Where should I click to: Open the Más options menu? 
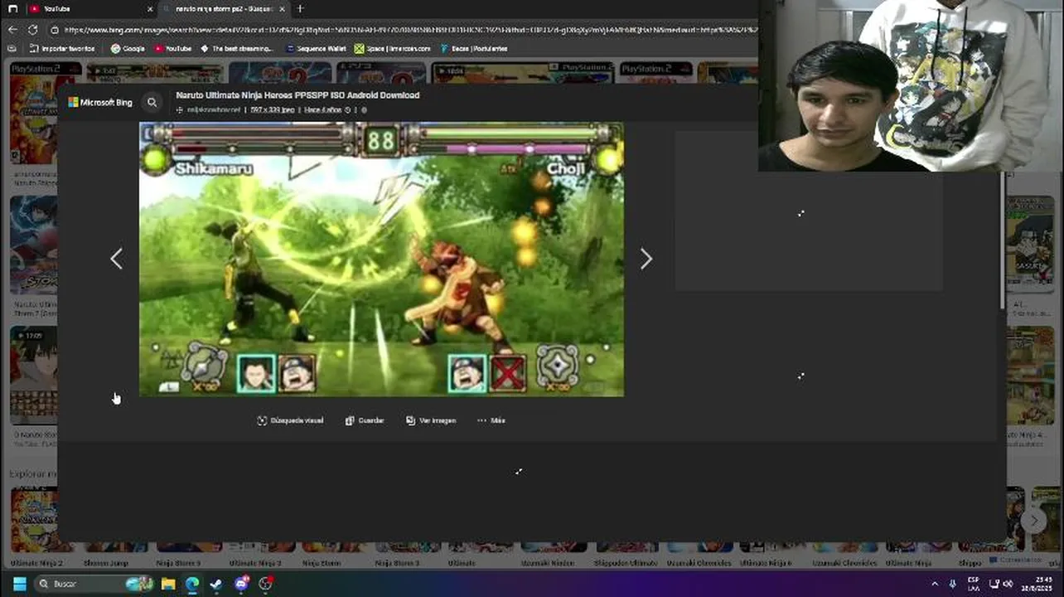tap(491, 420)
